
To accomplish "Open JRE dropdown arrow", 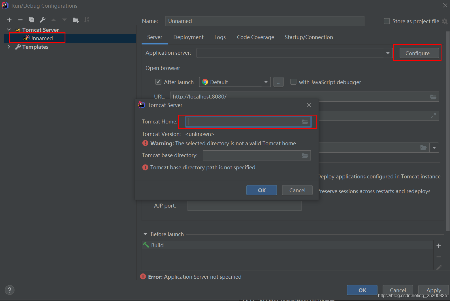I will pyautogui.click(x=434, y=148).
